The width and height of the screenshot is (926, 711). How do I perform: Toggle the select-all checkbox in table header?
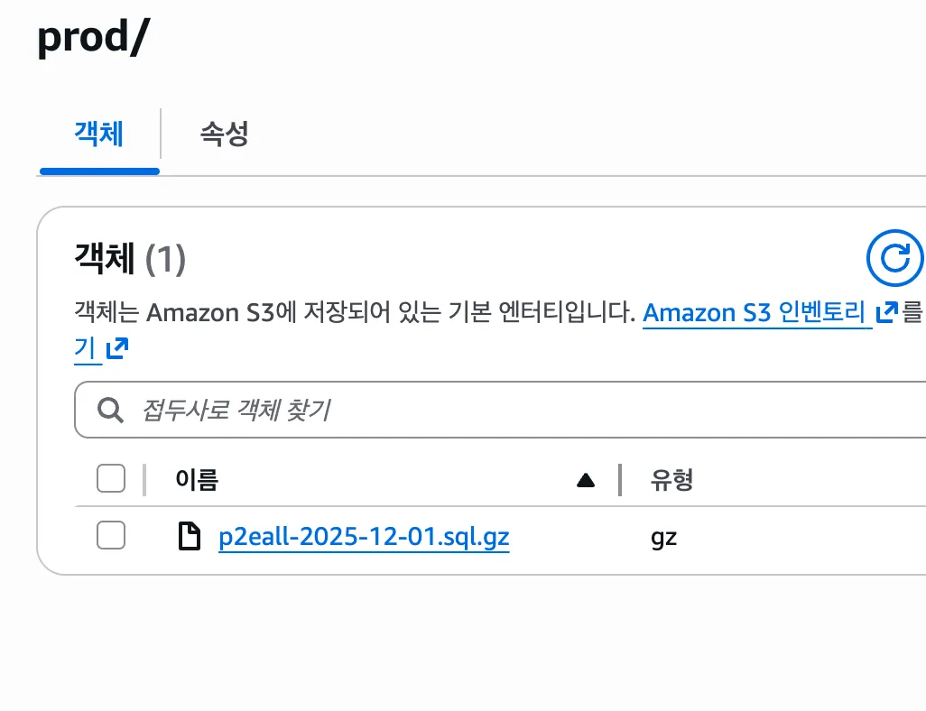click(x=111, y=479)
